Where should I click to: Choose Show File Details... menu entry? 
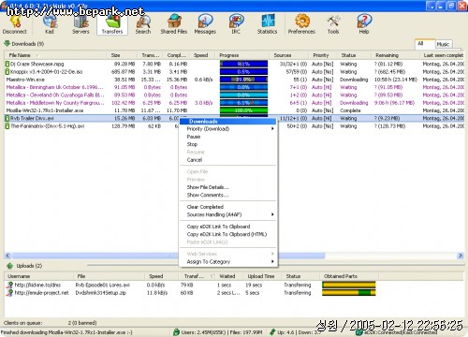(228, 187)
